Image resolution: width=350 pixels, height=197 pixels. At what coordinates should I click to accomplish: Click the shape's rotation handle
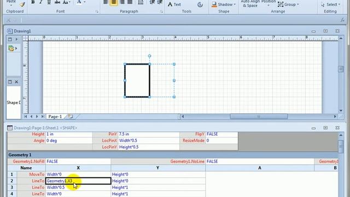[149, 56]
